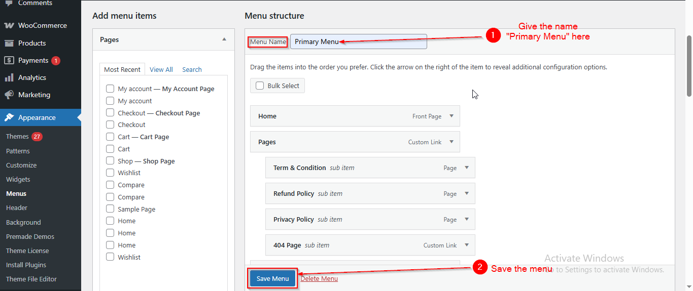This screenshot has width=693, height=291.
Task: Expand the Refund Policy sub item
Action: [x=467, y=193]
